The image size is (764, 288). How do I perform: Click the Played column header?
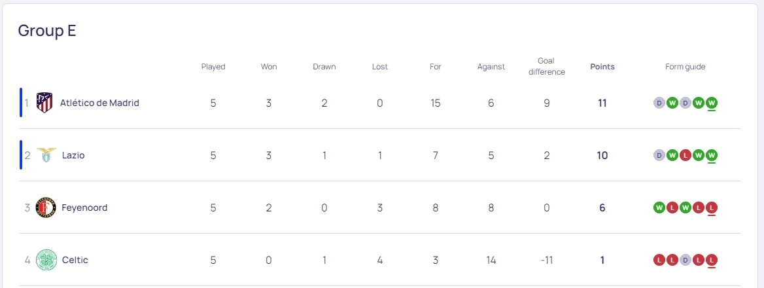(213, 67)
